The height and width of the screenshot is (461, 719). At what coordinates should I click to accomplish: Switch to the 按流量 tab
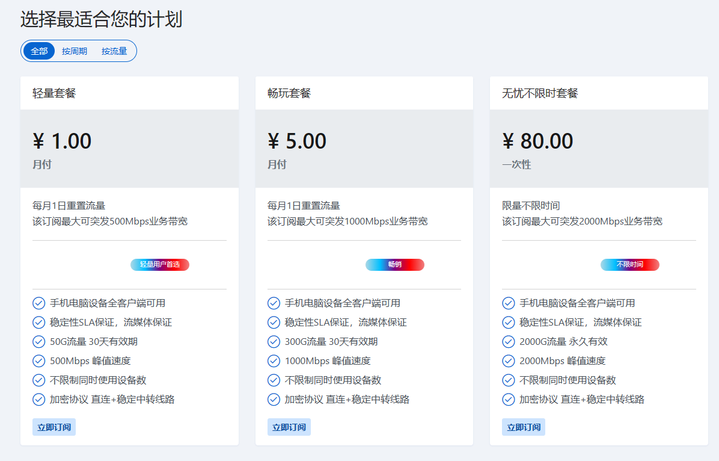(x=114, y=51)
